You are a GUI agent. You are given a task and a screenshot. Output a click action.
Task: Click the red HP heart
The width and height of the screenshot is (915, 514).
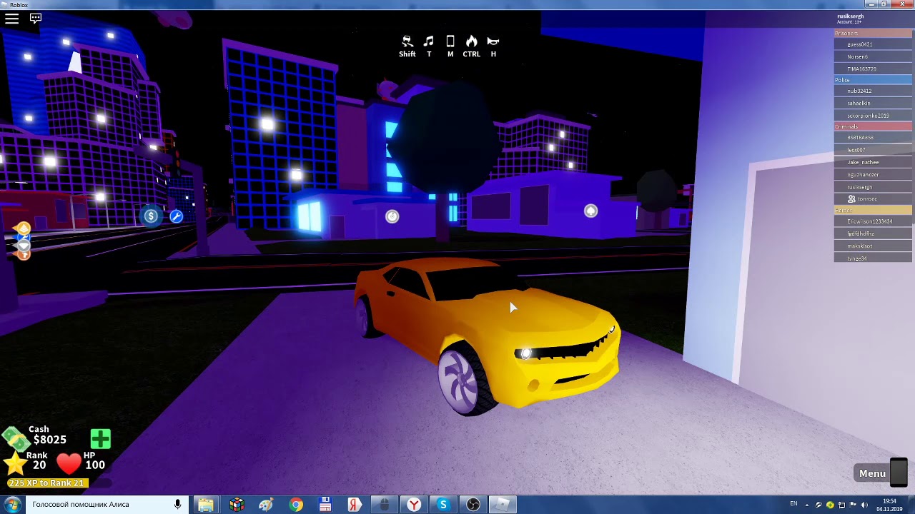click(69, 464)
